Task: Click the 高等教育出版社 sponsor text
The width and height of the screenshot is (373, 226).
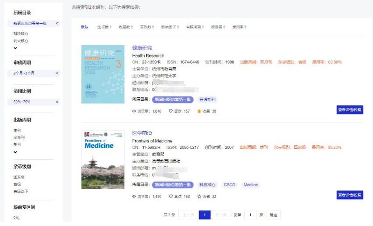Action: click(166, 161)
